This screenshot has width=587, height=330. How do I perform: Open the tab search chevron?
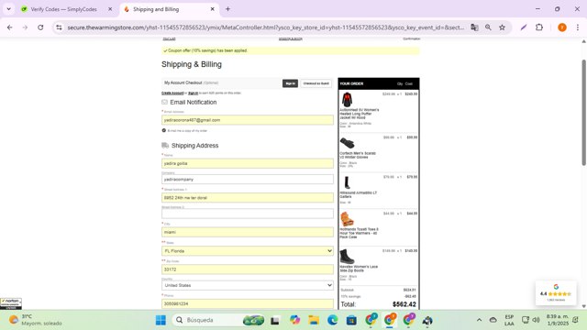tap(8, 9)
